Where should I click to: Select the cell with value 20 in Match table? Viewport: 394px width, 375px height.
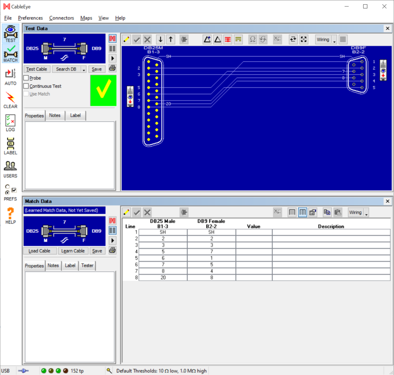(163, 277)
